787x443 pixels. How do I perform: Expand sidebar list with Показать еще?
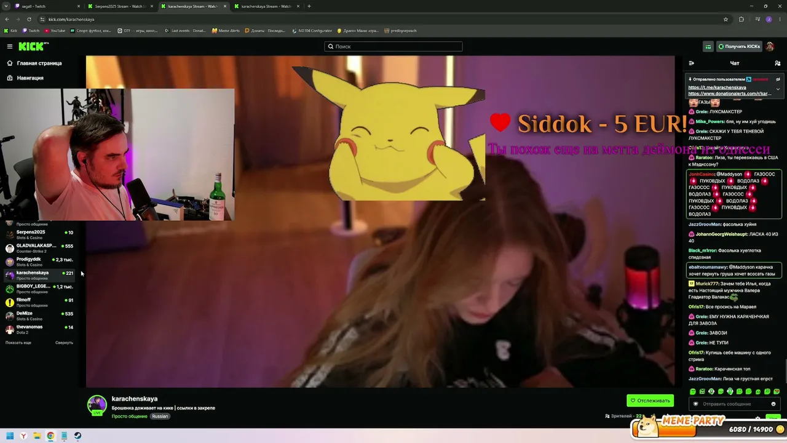18,343
